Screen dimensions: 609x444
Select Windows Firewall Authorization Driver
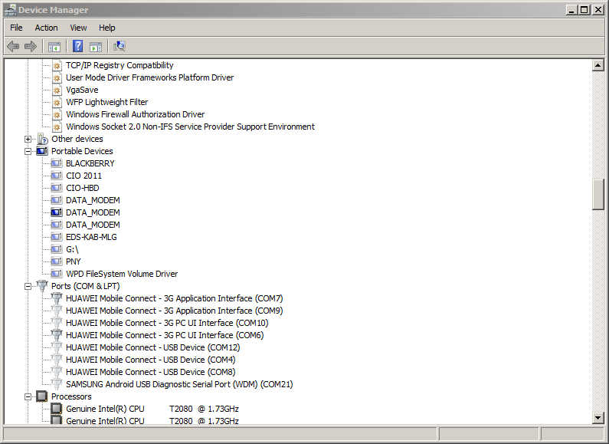click(x=135, y=114)
